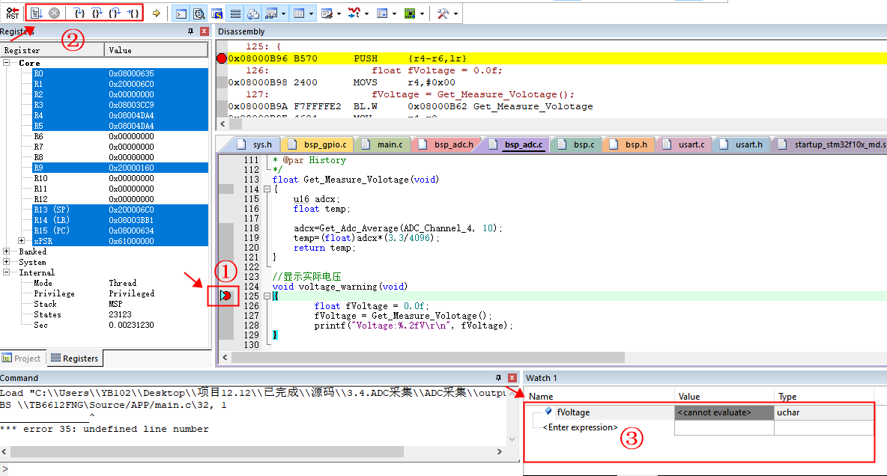Pin the Registers panel
This screenshot has height=476, width=887.
(x=190, y=31)
